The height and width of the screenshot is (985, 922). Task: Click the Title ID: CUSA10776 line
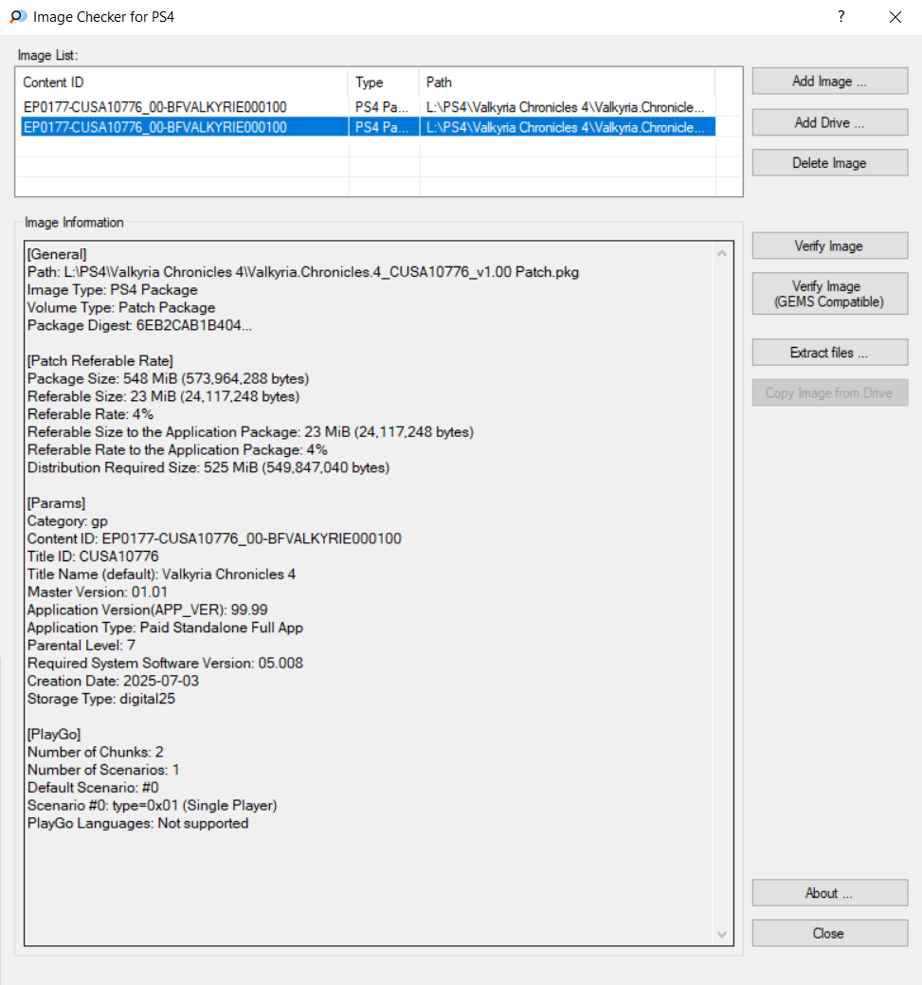point(93,556)
